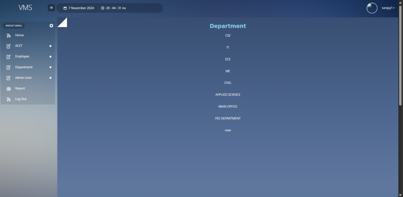Click the scrollbar down arrow

pyautogui.click(x=400, y=195)
